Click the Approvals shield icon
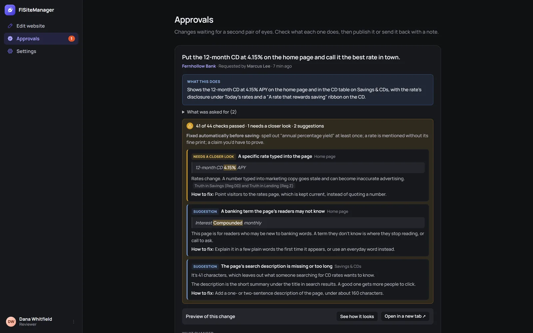This screenshot has width=533, height=333. tap(10, 39)
